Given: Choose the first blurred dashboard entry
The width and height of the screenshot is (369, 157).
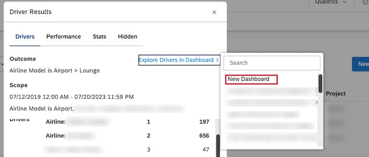Looking at the screenshot, I should click(x=270, y=92).
